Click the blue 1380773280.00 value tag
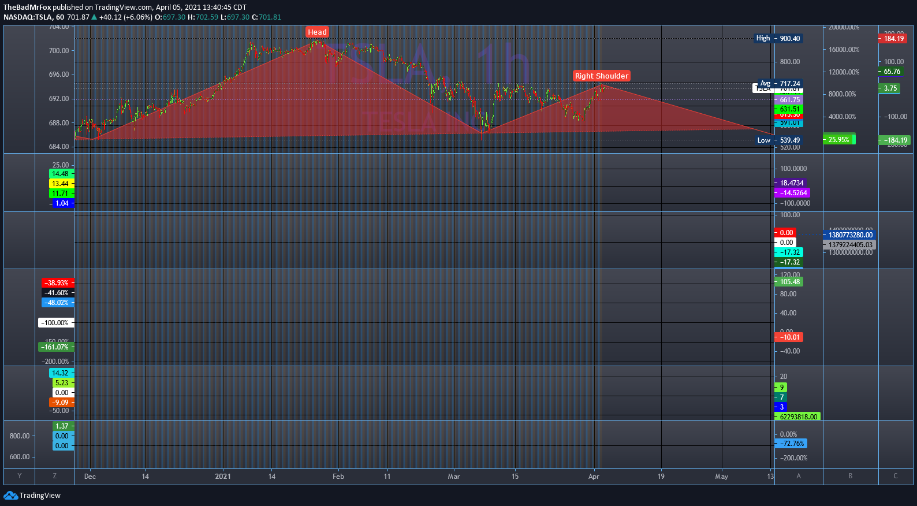The height and width of the screenshot is (506, 917). (849, 235)
